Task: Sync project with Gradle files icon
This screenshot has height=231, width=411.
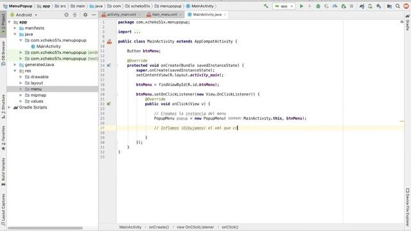Action: [x=362, y=6]
